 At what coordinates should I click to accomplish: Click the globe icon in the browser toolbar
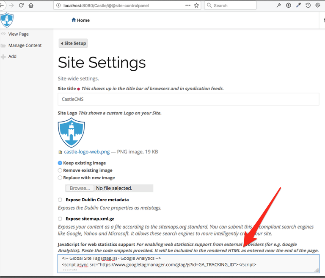(318, 6)
